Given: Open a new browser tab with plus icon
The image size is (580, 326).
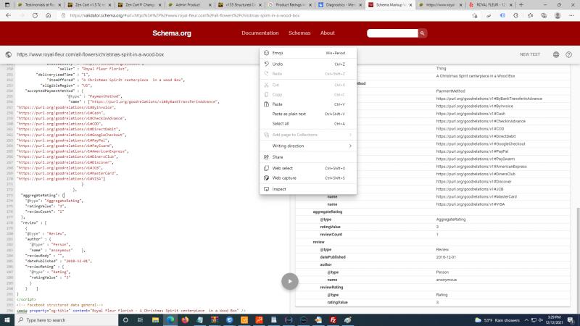Looking at the screenshot, I should (521, 5).
